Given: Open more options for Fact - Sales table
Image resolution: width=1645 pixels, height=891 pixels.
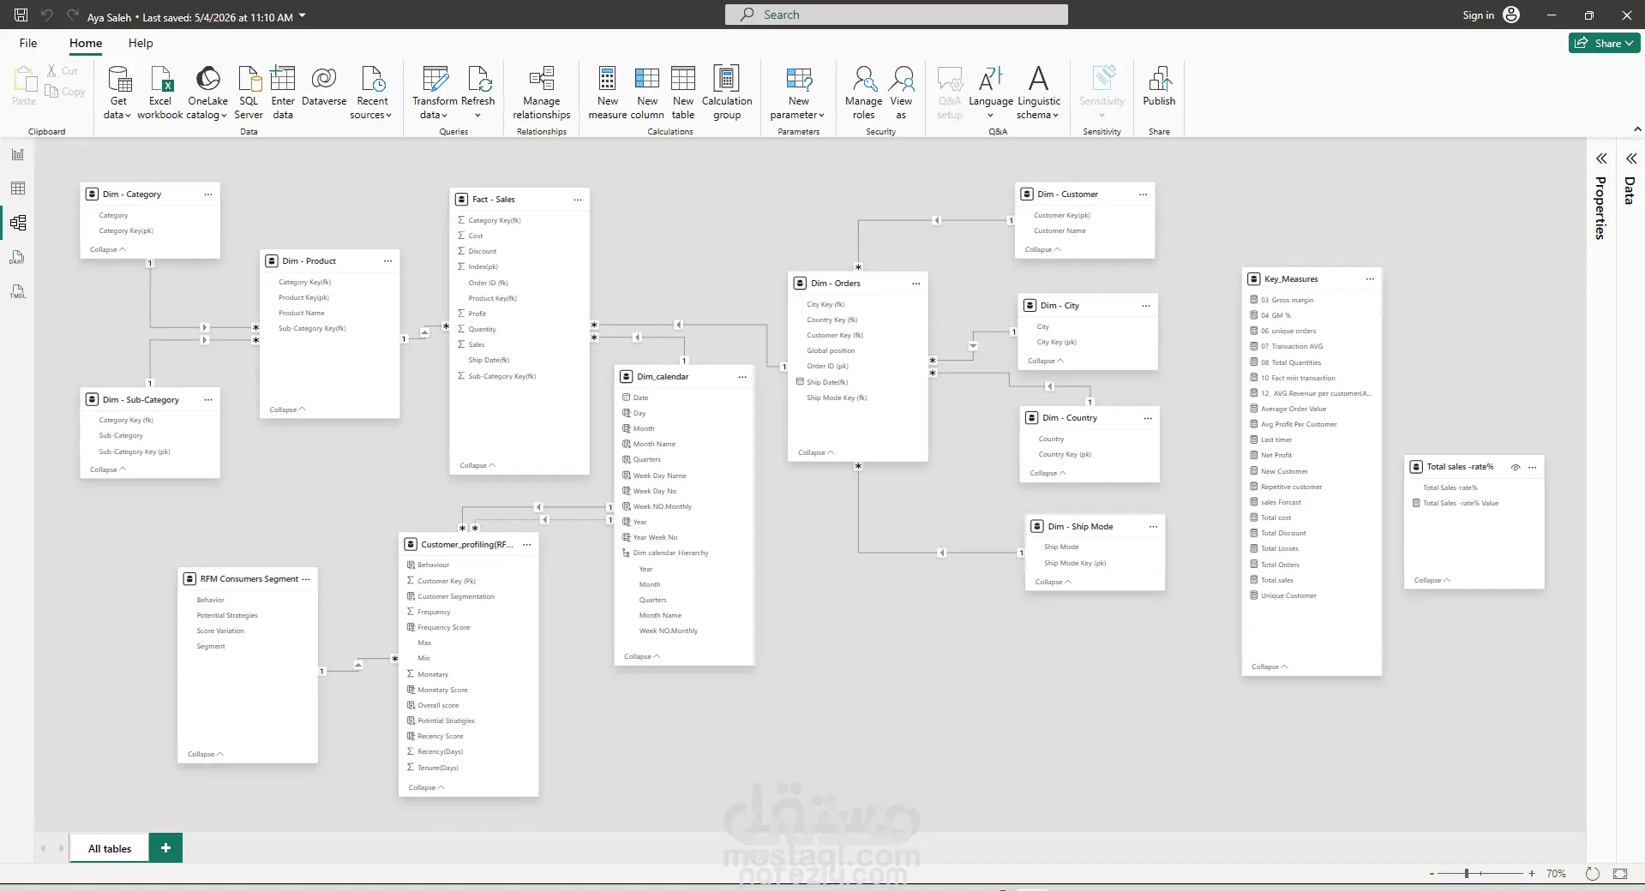Looking at the screenshot, I should [578, 200].
